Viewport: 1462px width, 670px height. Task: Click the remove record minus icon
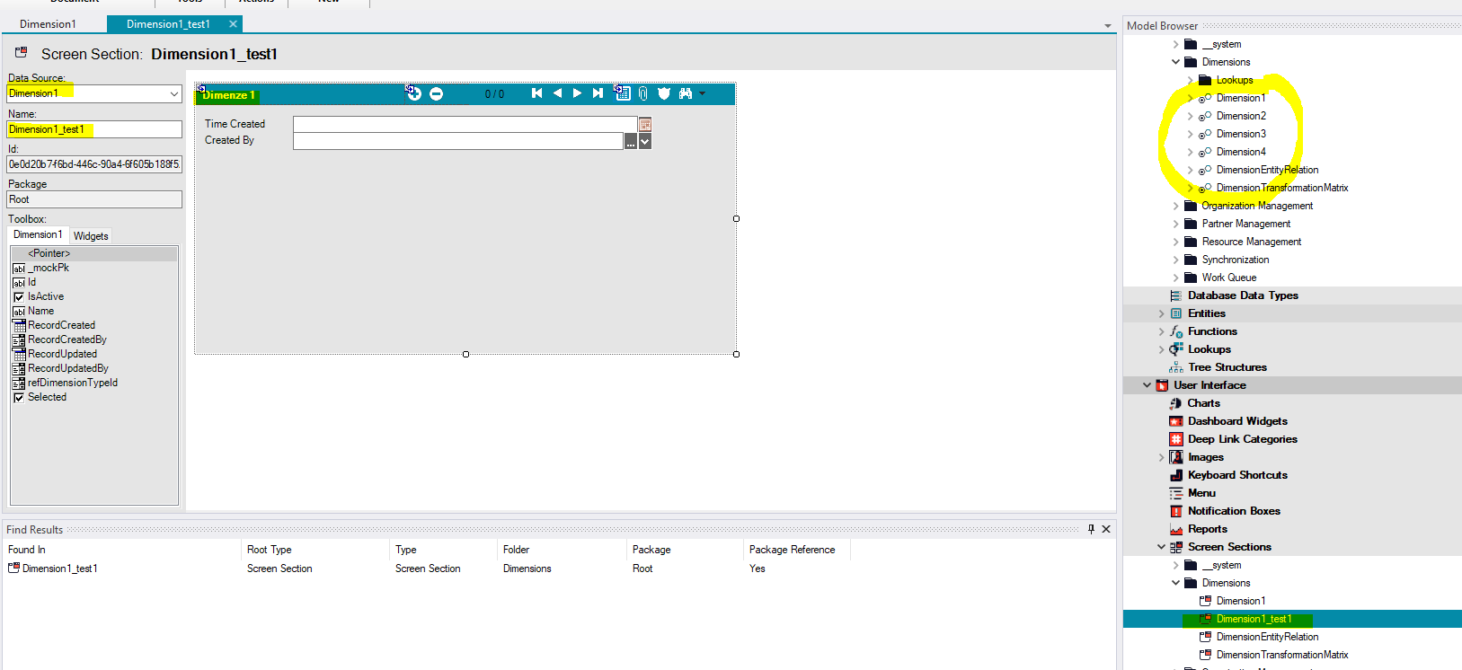click(436, 93)
